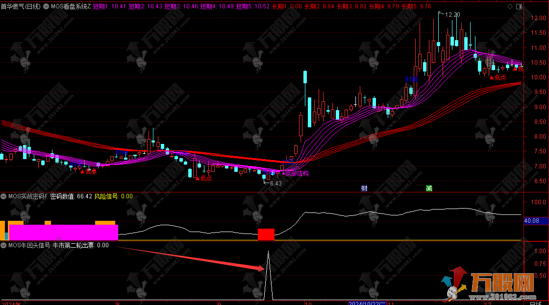The width and height of the screenshot is (549, 305).
Task: Click the 短期1: 10.41 value
Action: 110,6
